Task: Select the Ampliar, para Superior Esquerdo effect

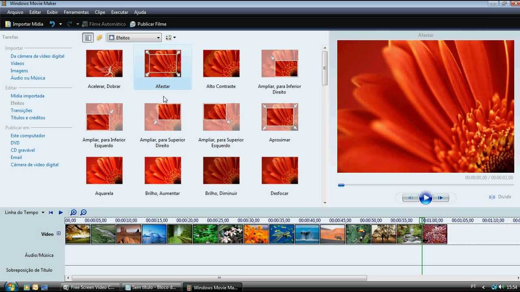Action: click(x=221, y=117)
